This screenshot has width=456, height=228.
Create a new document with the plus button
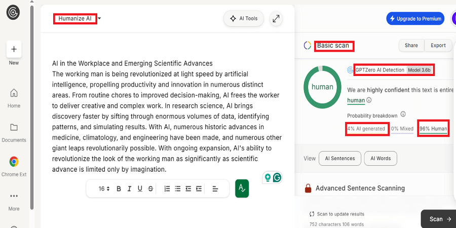[x=14, y=49]
